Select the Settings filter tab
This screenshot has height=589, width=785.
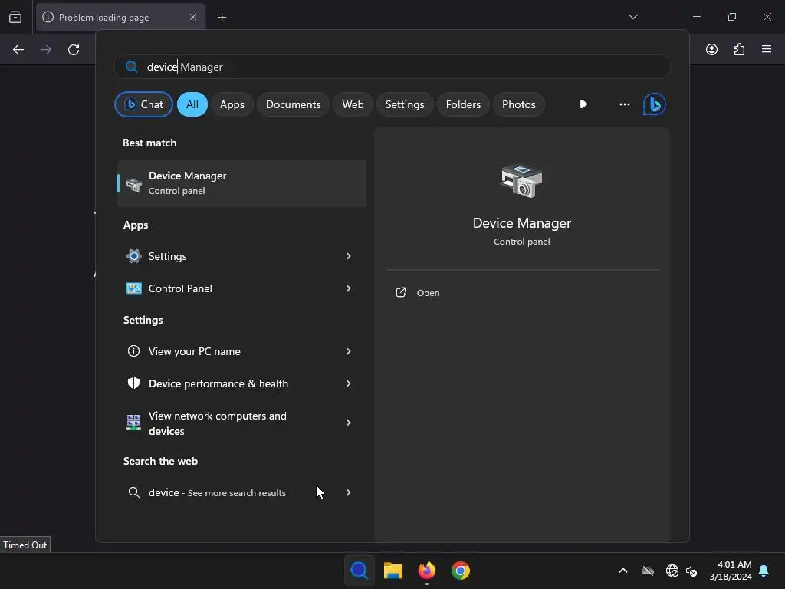click(x=405, y=104)
